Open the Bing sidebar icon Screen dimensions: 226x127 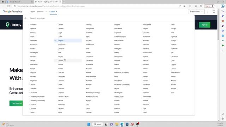(223, 6)
